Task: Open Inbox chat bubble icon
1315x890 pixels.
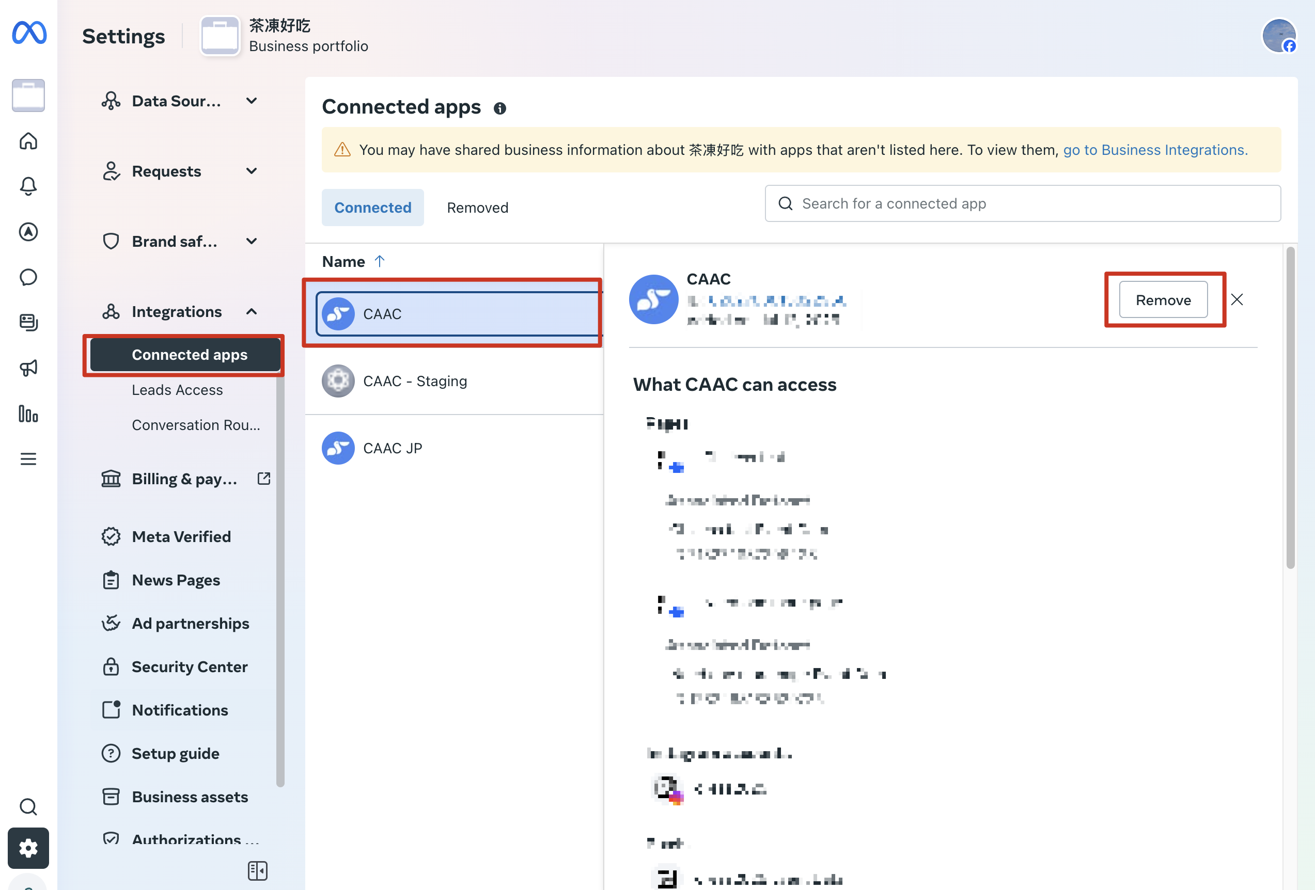Action: [28, 277]
